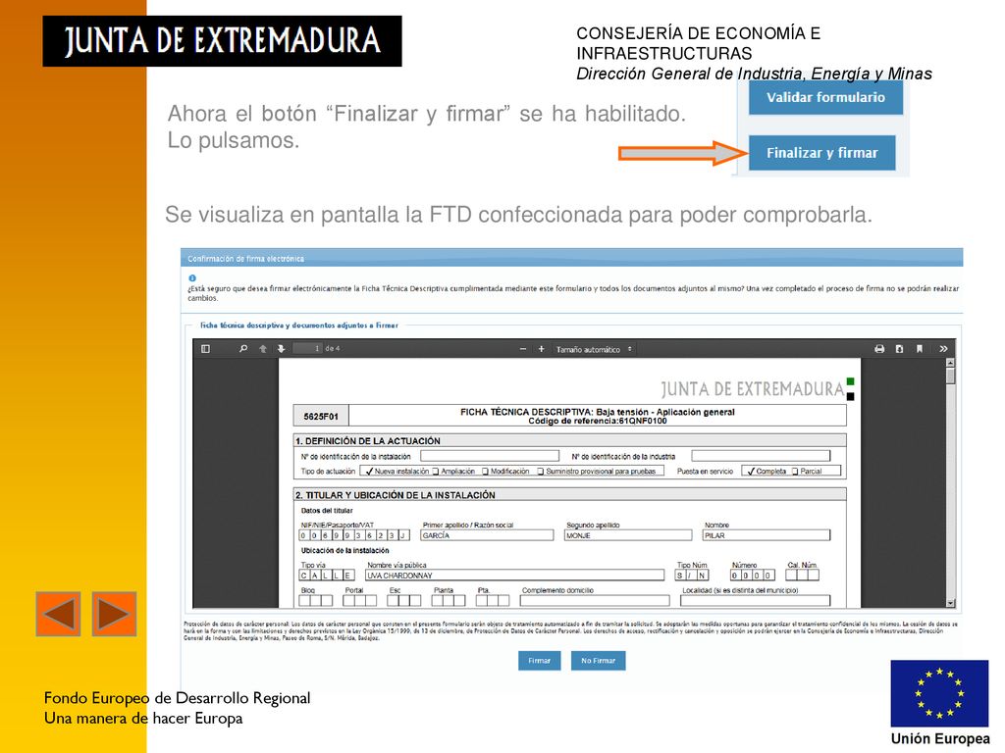The image size is (1005, 753).
Task: Click the Finalizar y firmar button
Action: [x=821, y=153]
